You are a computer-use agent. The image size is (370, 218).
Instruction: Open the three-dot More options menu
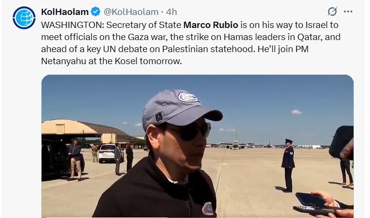(x=348, y=12)
